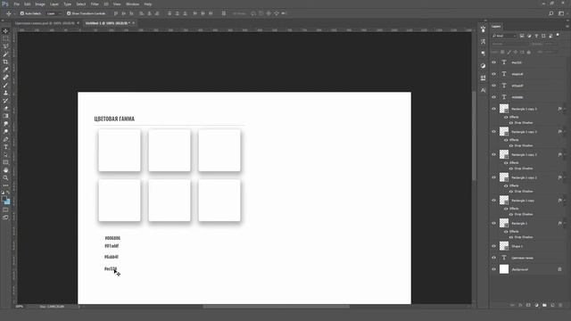This screenshot has width=571, height=321.
Task: Click the Shape 1 layer thumbnail
Action: pos(504,246)
